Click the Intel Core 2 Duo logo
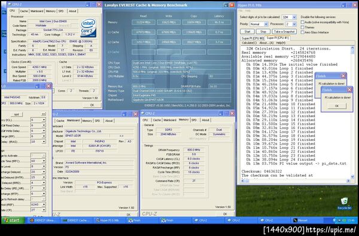Viewport: 359px width, 236px height. [x=89, y=28]
